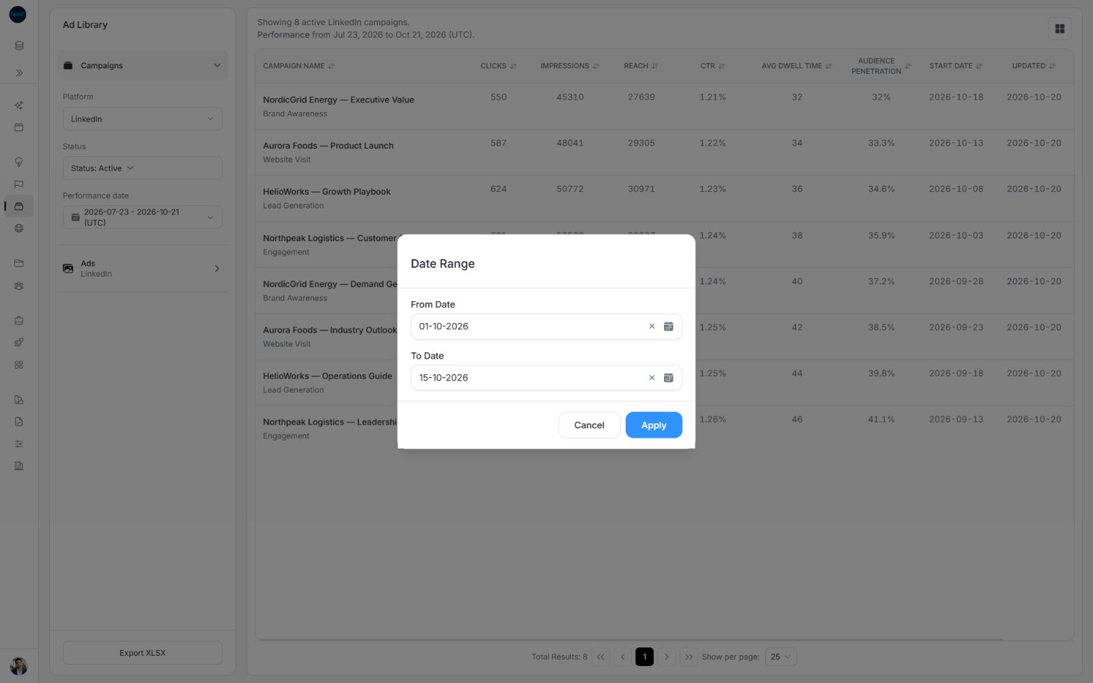1093x683 pixels.
Task: Go to page 1 in pagination
Action: click(644, 657)
